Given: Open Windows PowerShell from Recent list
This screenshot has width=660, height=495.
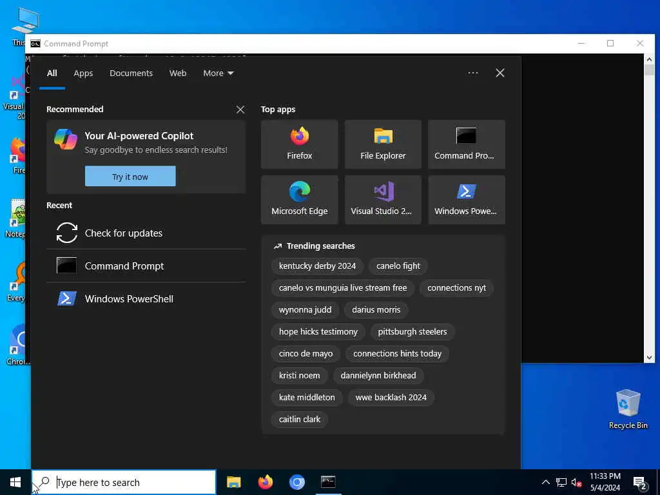Looking at the screenshot, I should (146, 298).
